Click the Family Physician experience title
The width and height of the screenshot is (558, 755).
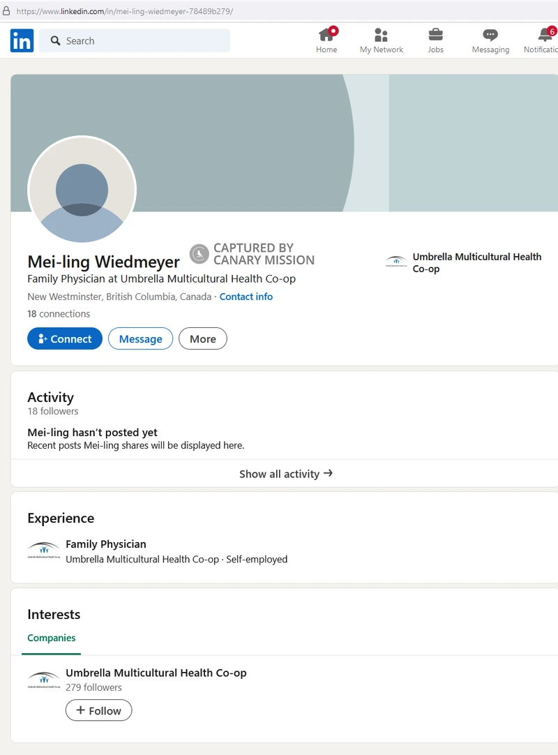[106, 544]
